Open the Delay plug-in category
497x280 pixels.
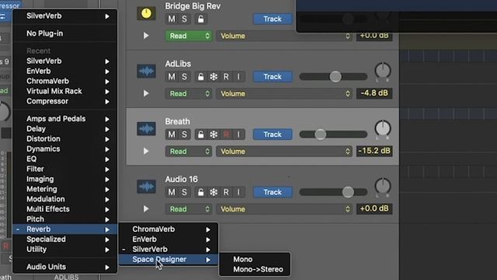click(x=65, y=129)
